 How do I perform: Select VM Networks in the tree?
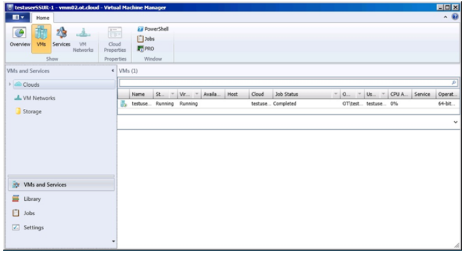tap(35, 98)
